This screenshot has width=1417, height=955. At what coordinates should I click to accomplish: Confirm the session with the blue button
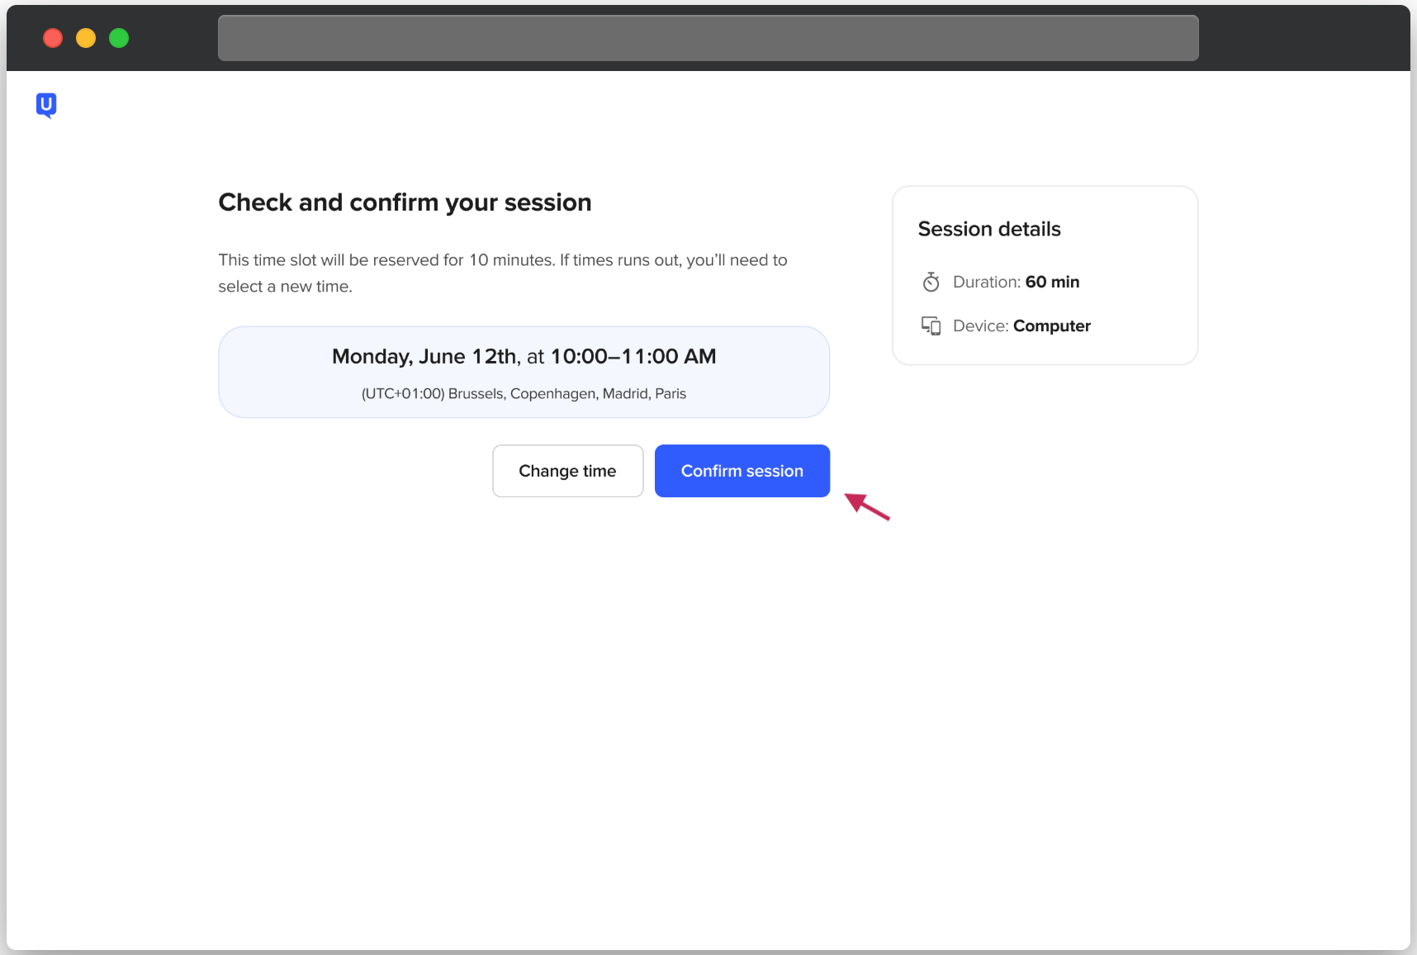[x=742, y=471]
